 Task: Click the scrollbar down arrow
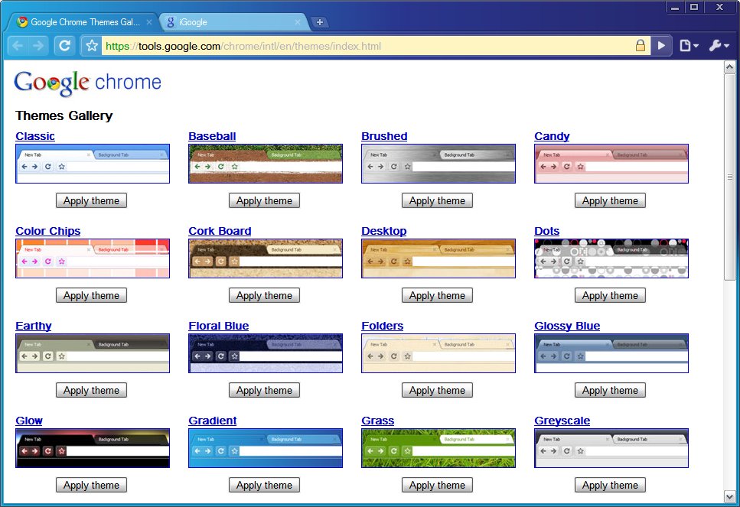[x=729, y=496]
